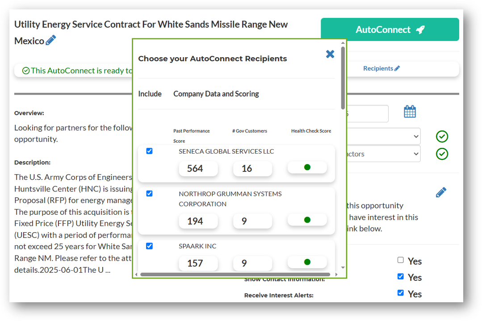Viewport: 482px width, 321px height.
Task: Click the Include column label
Action: pos(150,94)
